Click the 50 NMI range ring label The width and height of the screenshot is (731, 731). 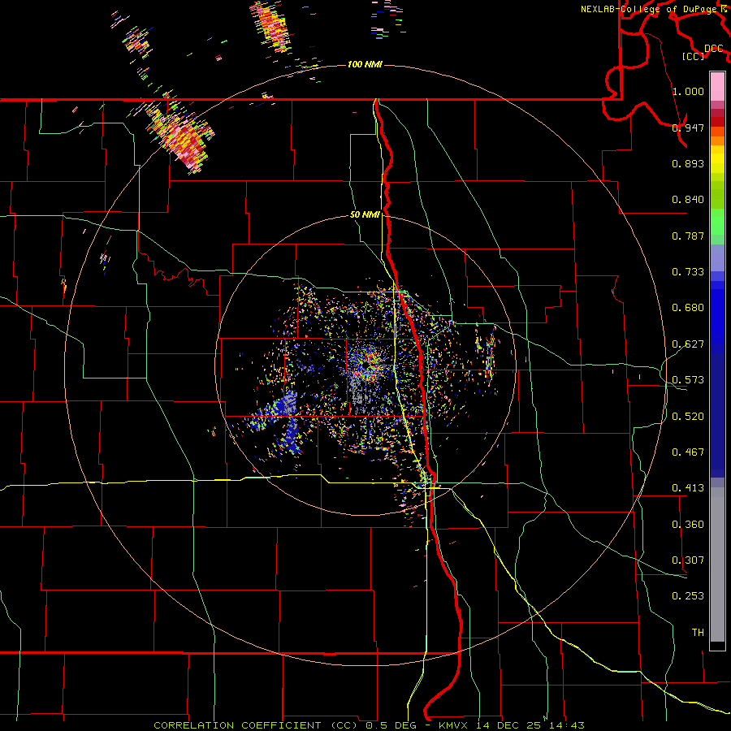pos(365,215)
